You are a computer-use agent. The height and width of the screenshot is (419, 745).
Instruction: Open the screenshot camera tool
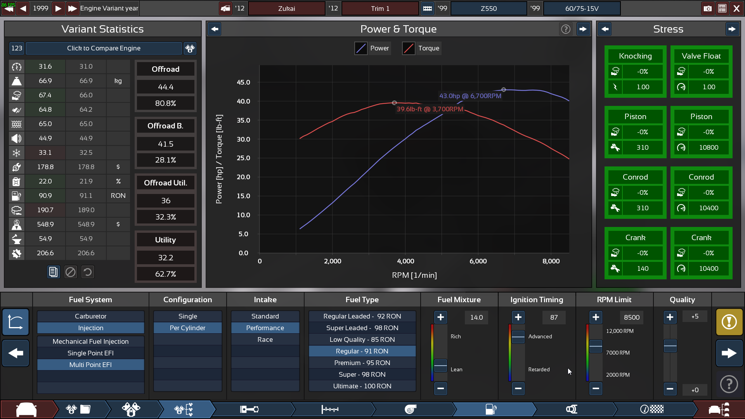pos(708,8)
